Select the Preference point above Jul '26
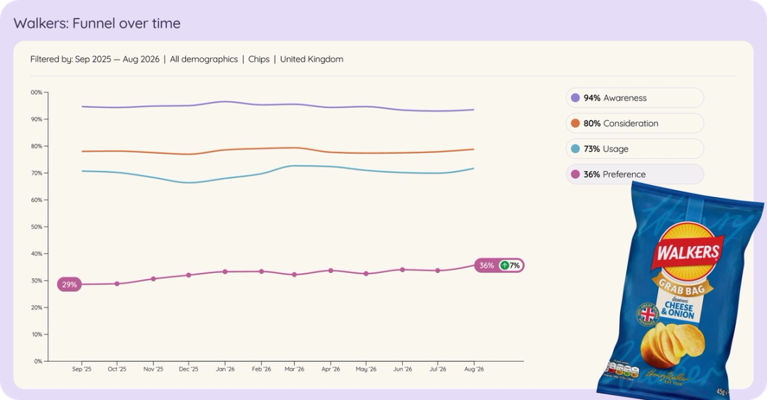Viewport: 767px width, 400px height. click(437, 271)
